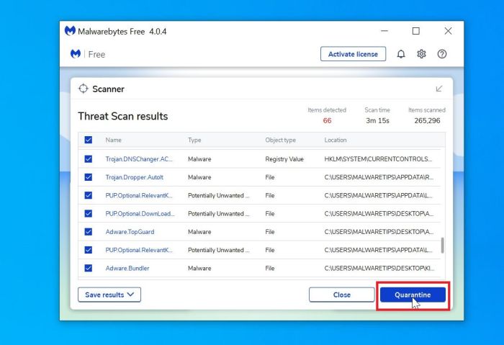Click the scan time value 3m 15s
Image resolution: width=504 pixels, height=345 pixels.
click(377, 120)
